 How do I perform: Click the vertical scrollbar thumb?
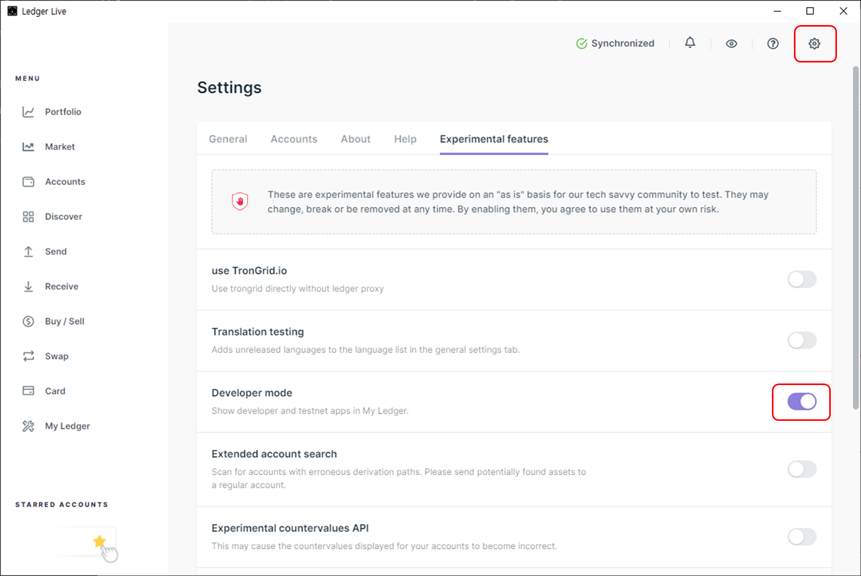coord(856,238)
